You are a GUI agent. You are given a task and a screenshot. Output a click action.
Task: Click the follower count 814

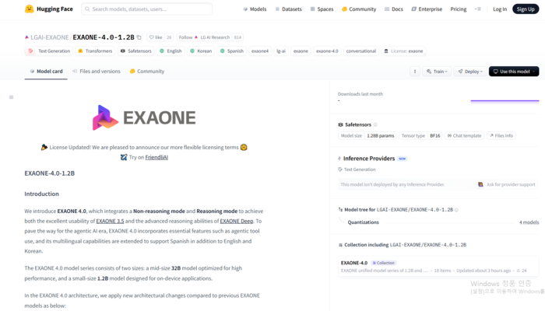pos(237,37)
